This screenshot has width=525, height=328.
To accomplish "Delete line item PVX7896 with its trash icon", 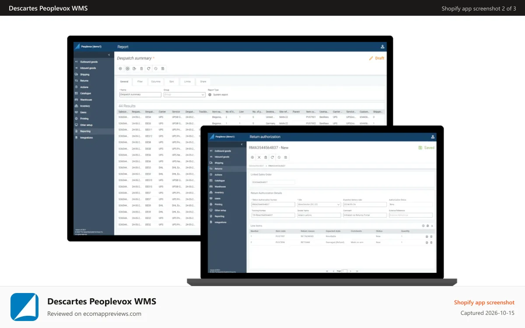I will point(431,242).
